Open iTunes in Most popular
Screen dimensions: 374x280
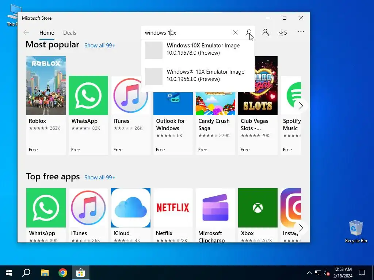(x=130, y=115)
